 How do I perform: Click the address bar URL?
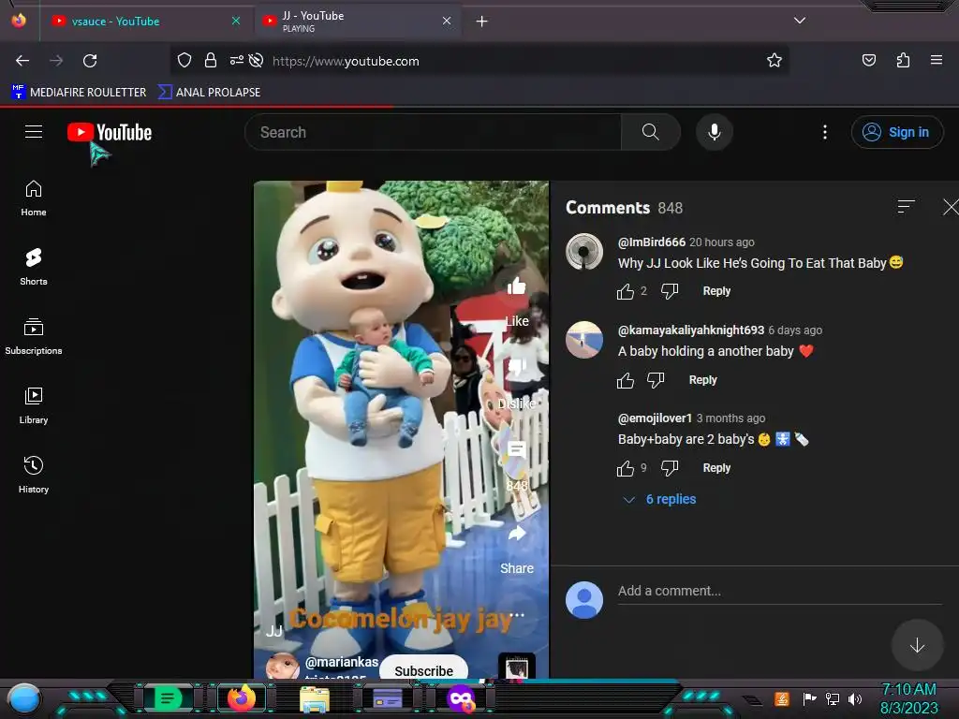[x=346, y=61]
